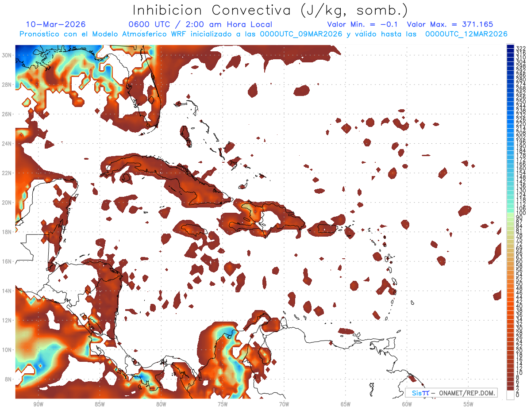Click the '8N' latitude label

pyautogui.click(x=9, y=379)
